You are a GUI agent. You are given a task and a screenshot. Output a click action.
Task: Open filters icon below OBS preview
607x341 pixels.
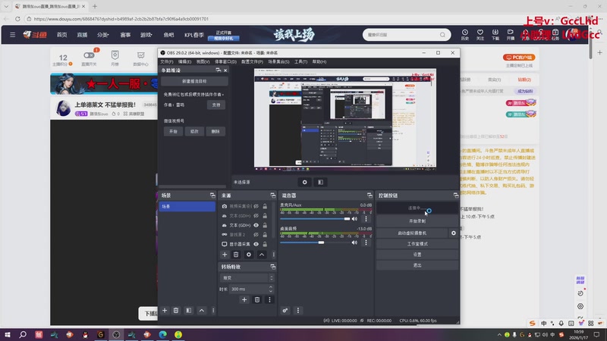tap(320, 182)
